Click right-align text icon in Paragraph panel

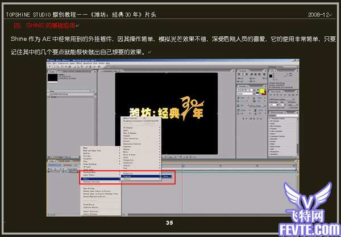(247, 74)
